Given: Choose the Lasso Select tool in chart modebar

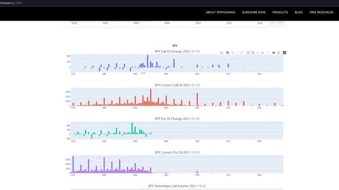Looking at the screenshot, I should pyautogui.click(x=242, y=53).
